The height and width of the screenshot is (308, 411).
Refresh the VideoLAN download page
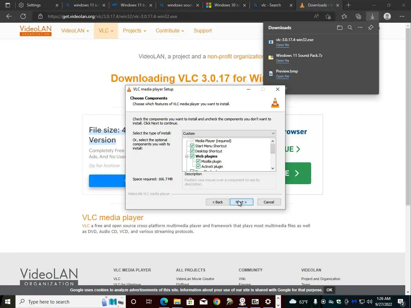click(x=23, y=16)
